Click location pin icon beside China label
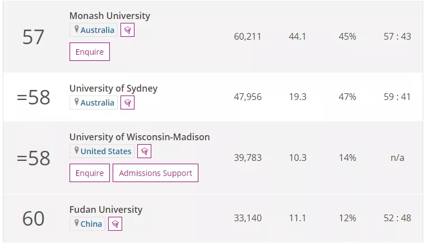Image resolution: width=426 pixels, height=243 pixels. click(x=76, y=223)
